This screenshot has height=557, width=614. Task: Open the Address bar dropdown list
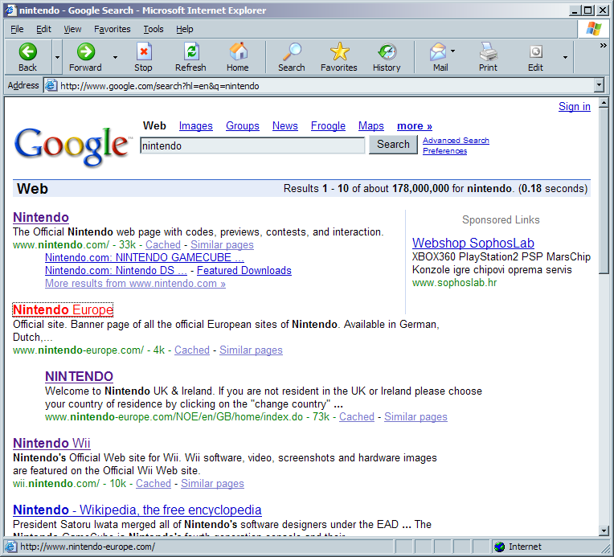tap(599, 85)
